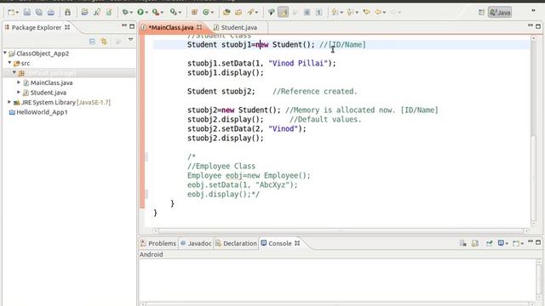This screenshot has width=545, height=306.
Task: Click the editor vertical scrollbar
Action: (534, 132)
